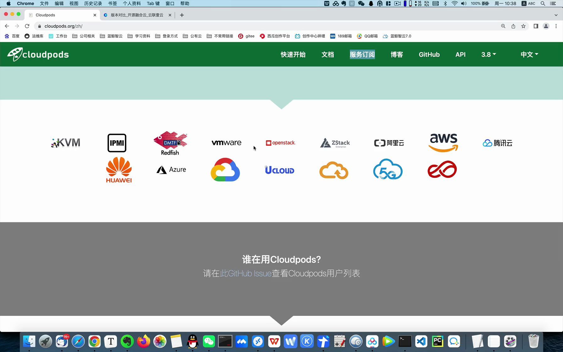The height and width of the screenshot is (352, 563).
Task: Open Visual Studio Code from the dock
Action: point(421,341)
